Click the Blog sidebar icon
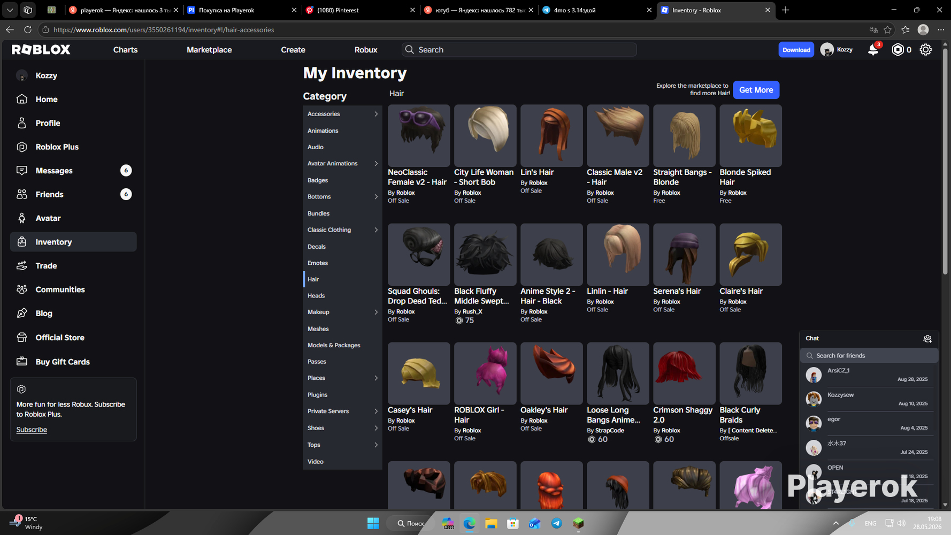Image resolution: width=951 pixels, height=535 pixels. click(22, 314)
